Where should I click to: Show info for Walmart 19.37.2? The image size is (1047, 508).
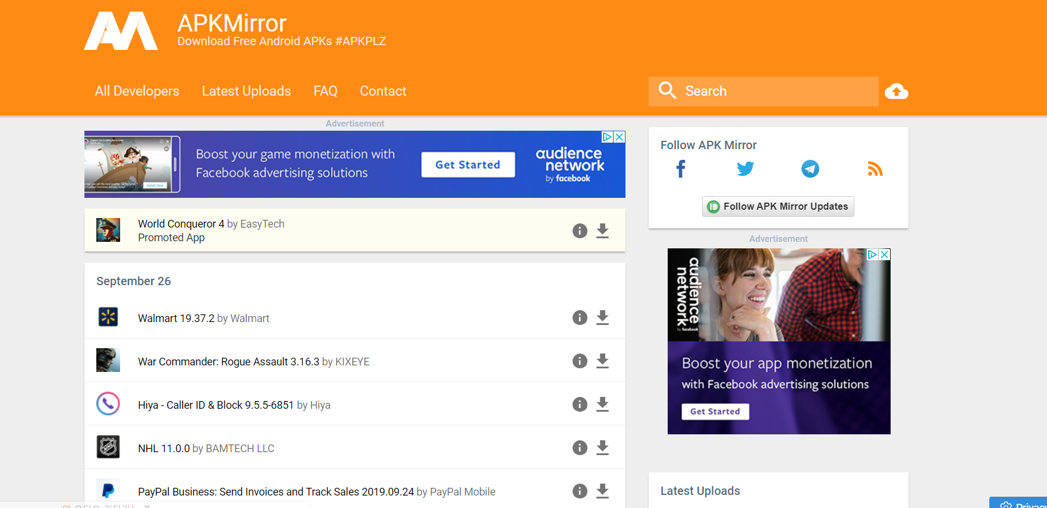(x=580, y=317)
